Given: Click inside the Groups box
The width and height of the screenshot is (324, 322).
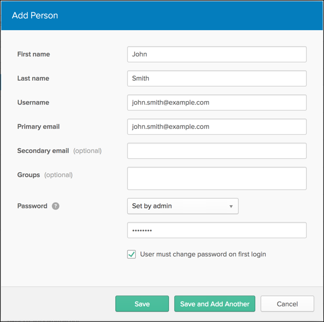Looking at the screenshot, I should pyautogui.click(x=217, y=178).
